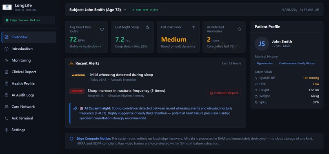Click the WARNING alert badge
This screenshot has height=154, width=329.
tap(78, 75)
